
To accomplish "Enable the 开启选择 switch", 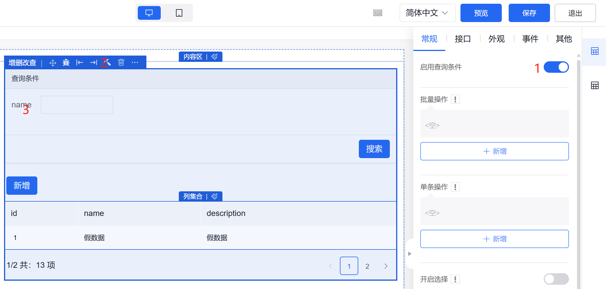I will pos(556,279).
